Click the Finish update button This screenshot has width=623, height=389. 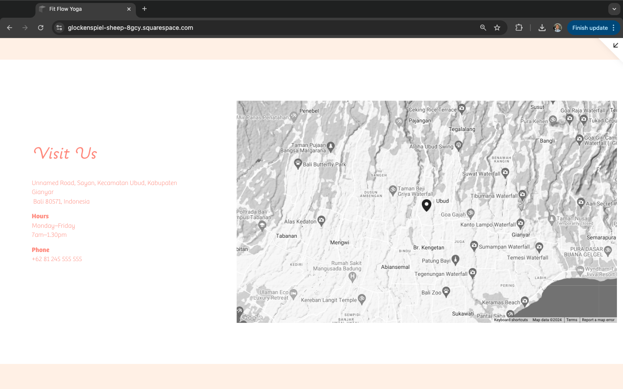(590, 28)
